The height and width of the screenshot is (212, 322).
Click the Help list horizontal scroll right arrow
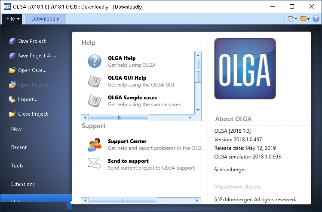tap(190, 118)
